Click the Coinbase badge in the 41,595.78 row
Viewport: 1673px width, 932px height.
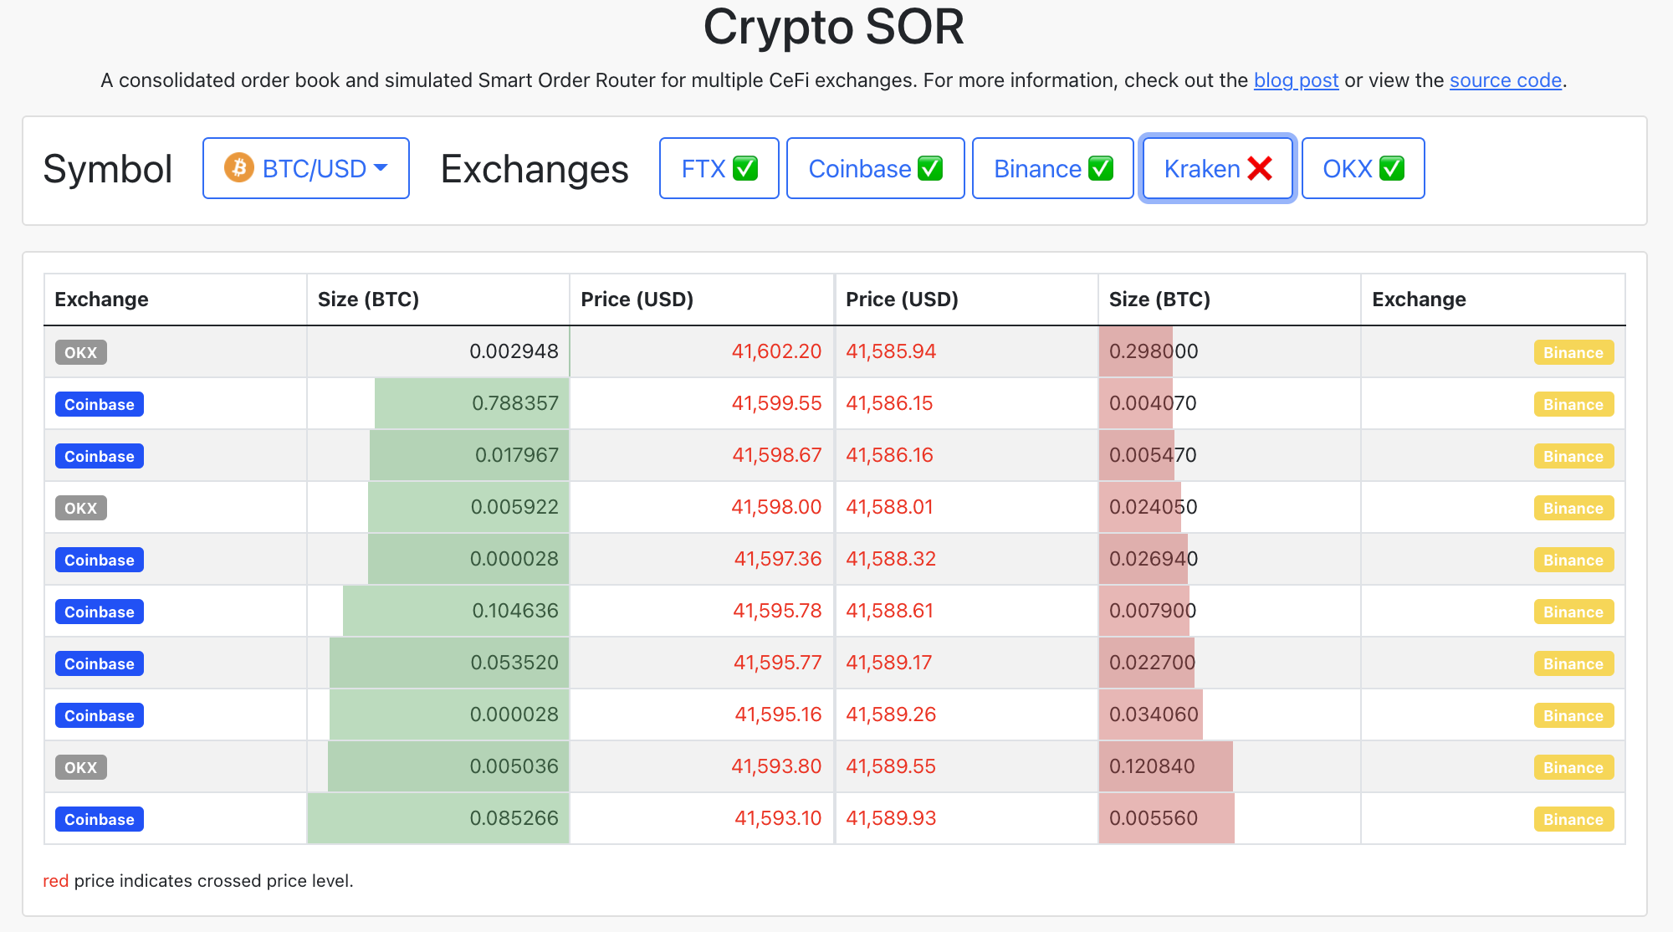pos(100,612)
